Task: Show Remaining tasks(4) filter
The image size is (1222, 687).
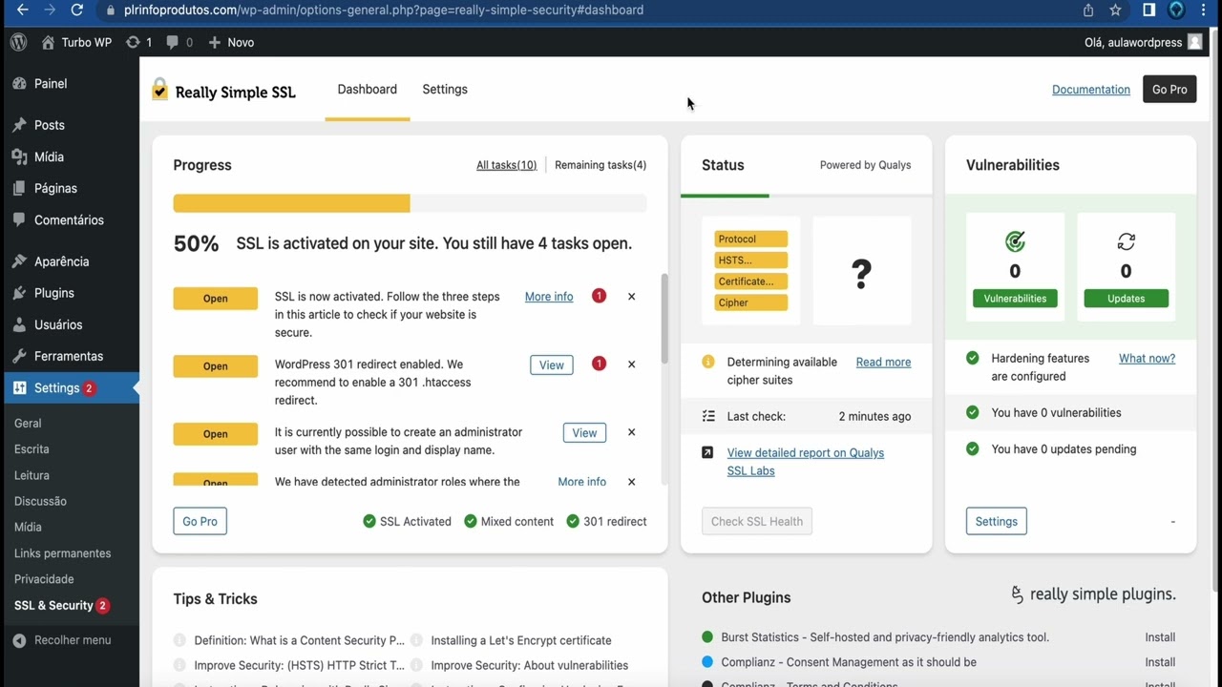Action: pos(600,165)
